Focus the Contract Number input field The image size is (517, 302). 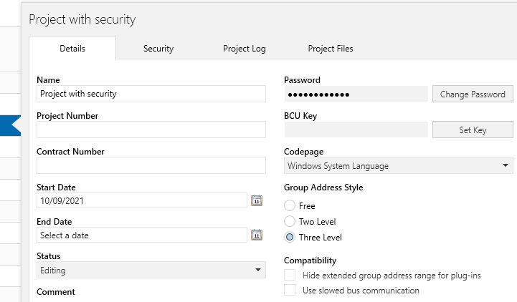click(x=151, y=165)
